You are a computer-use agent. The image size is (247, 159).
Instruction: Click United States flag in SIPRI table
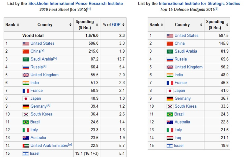pos(26,43)
